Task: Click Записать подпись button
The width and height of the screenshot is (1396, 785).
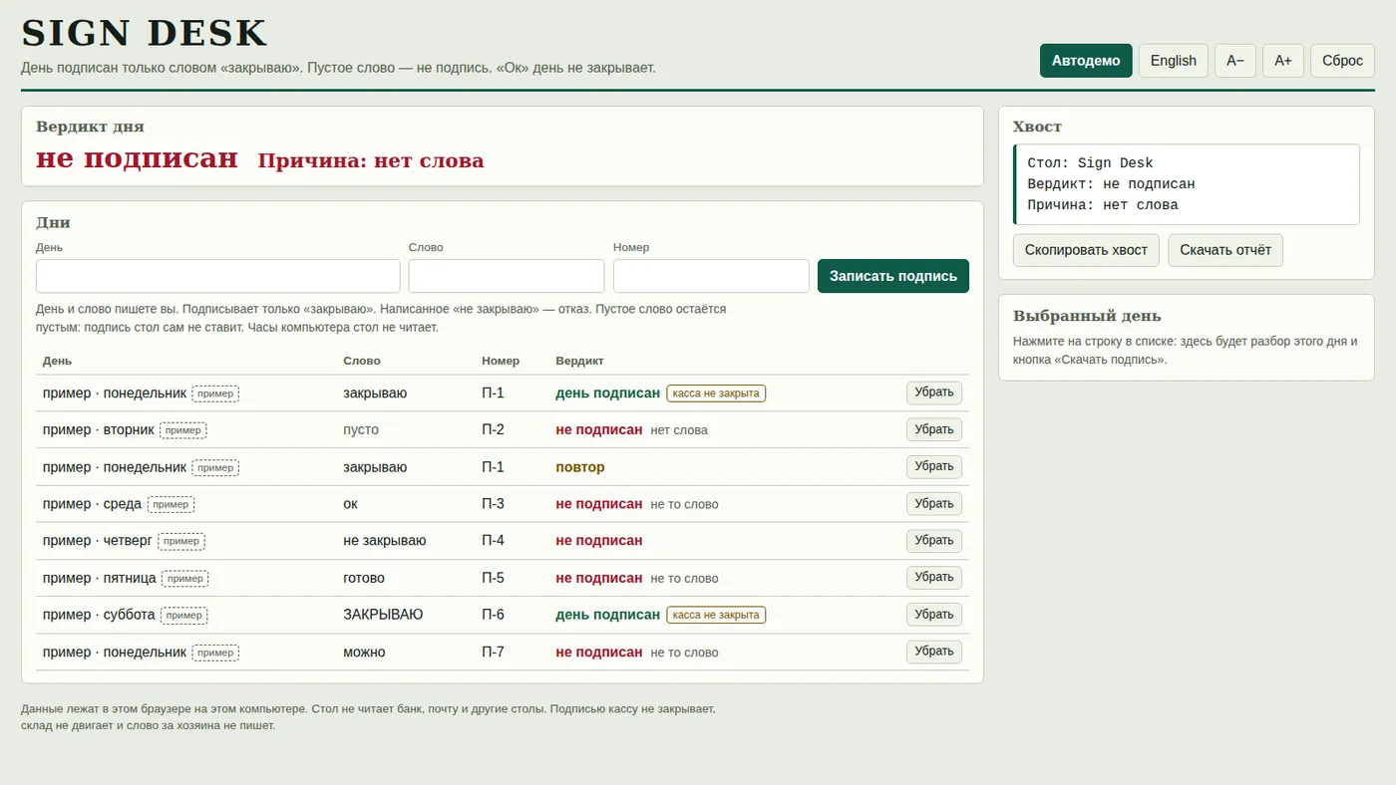Action: click(893, 276)
